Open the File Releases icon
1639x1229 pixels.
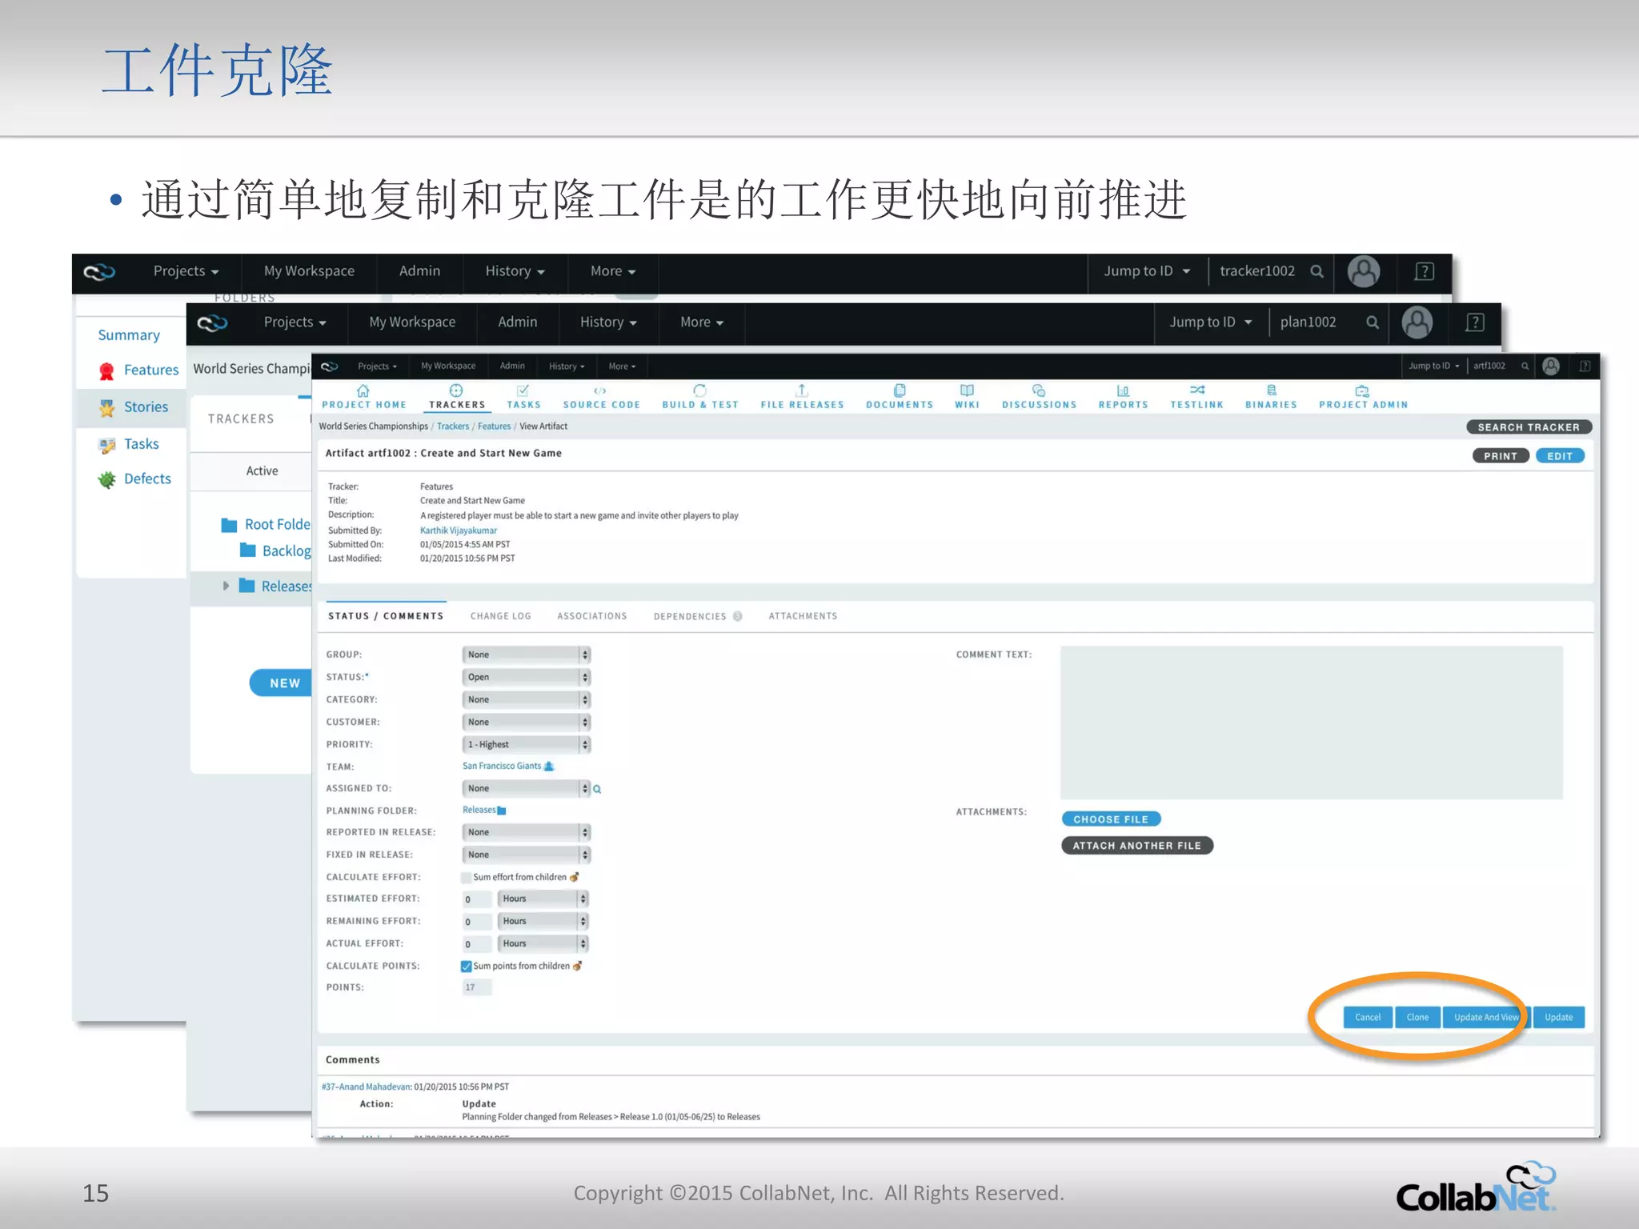[x=801, y=390]
